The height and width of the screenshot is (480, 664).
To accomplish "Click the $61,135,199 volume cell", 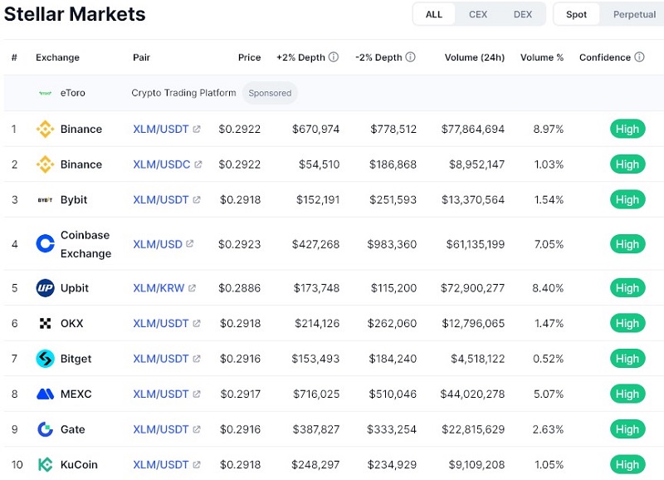I will 476,244.
